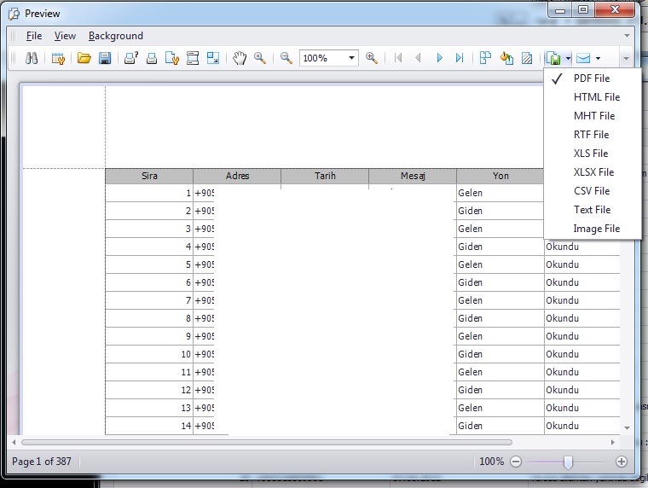The height and width of the screenshot is (488, 648).
Task: Click the toolbar Zoom Out icon
Action: [x=286, y=58]
